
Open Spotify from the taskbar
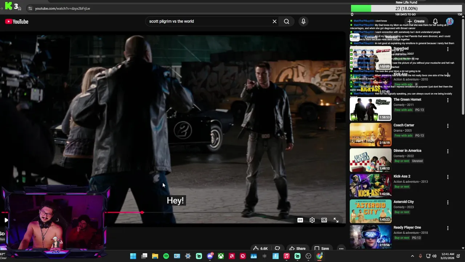(x=166, y=256)
